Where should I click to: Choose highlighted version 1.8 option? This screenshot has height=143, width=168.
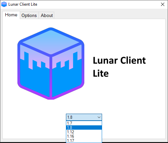84,128
